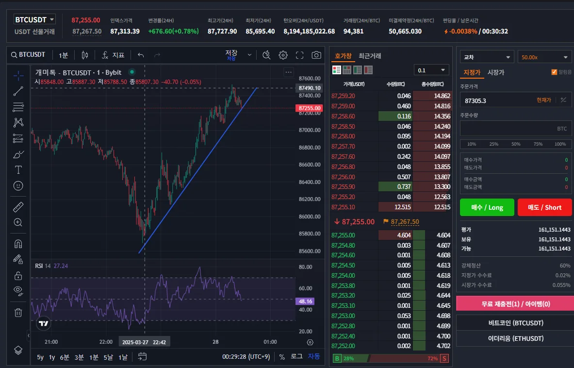Select the pattern drawing tool
The height and width of the screenshot is (368, 574).
(18, 122)
